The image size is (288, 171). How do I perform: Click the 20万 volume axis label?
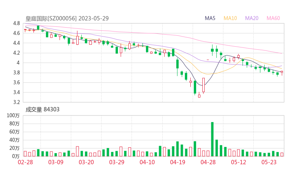point(14,148)
